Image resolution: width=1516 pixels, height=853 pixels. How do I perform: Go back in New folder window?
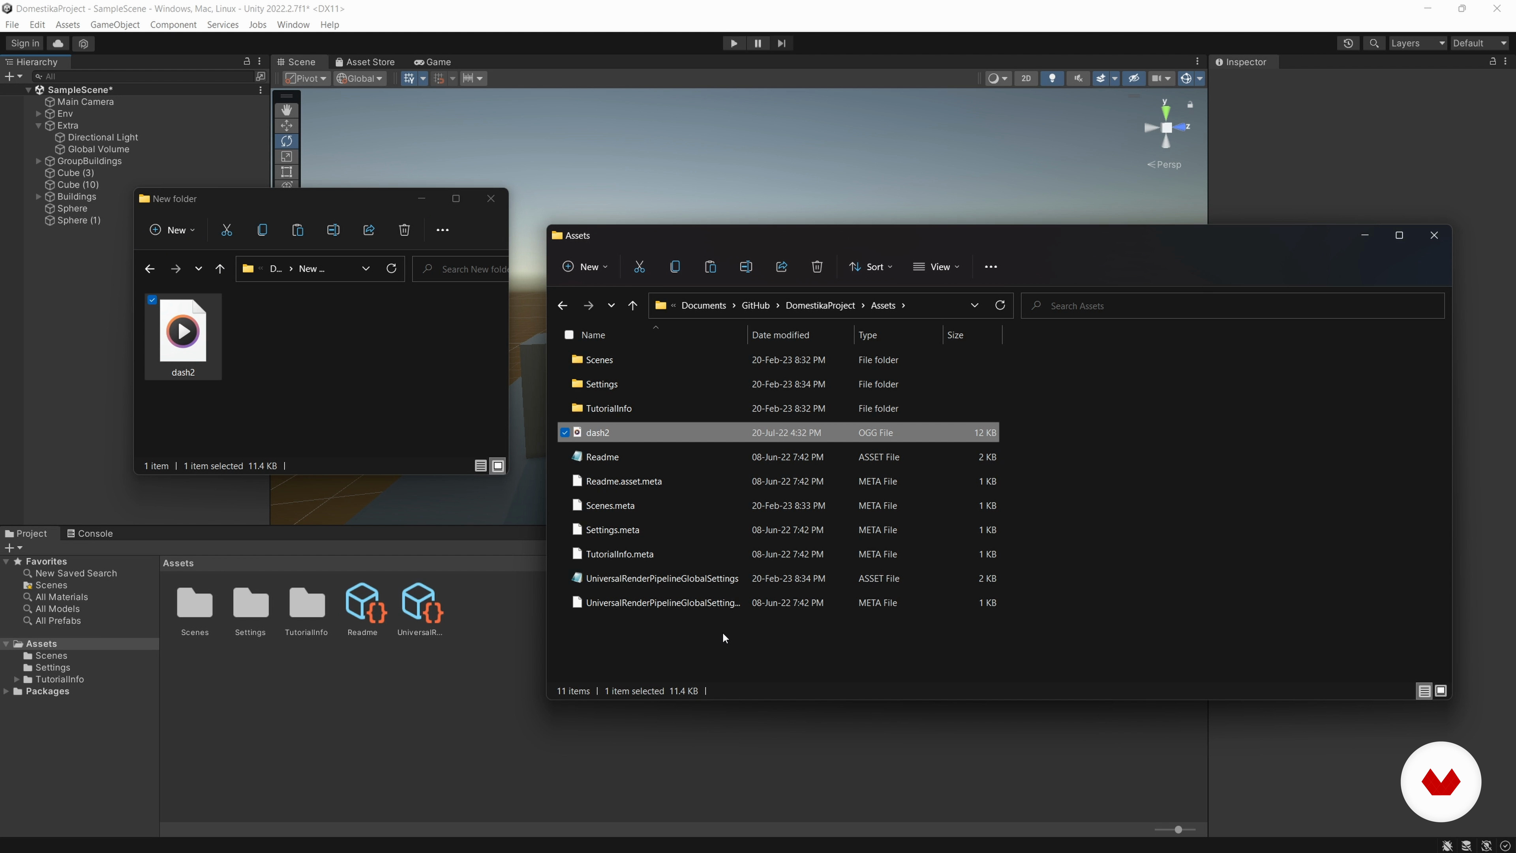150,269
